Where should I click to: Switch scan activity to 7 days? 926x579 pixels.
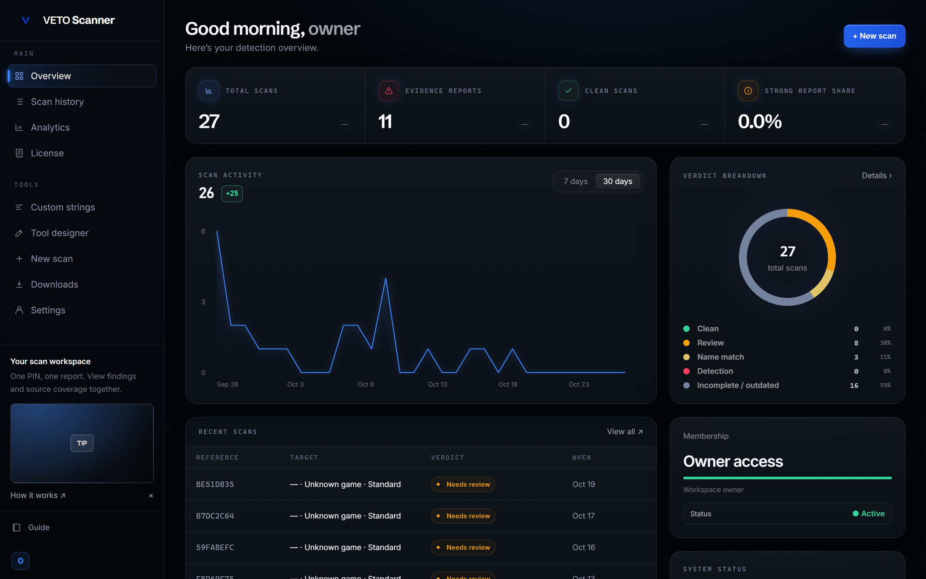575,181
